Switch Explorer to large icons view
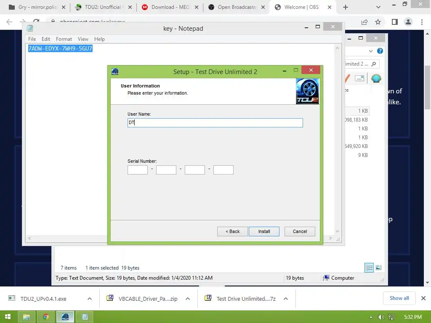 [378, 267]
